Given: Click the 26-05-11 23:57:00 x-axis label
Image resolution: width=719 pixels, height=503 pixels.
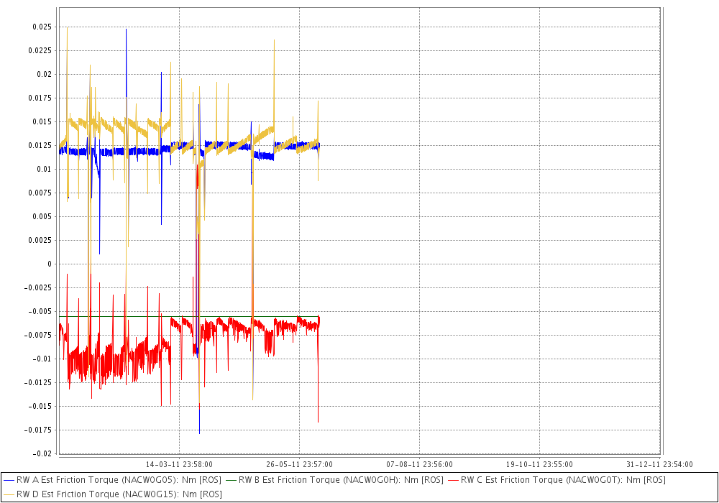Looking at the screenshot, I should [x=299, y=464].
